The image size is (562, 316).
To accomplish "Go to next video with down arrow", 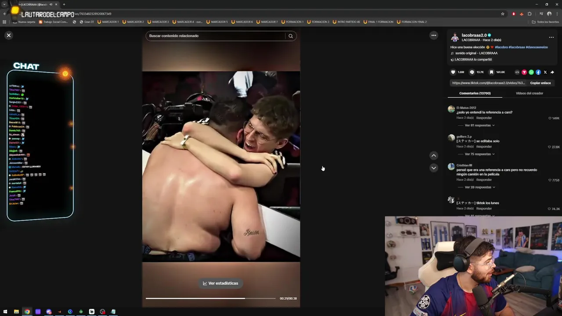I will [x=434, y=168].
